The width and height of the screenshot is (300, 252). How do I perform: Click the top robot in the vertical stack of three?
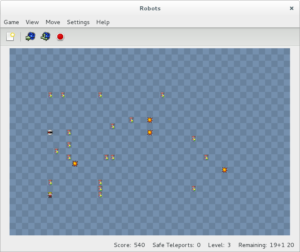pos(100,182)
